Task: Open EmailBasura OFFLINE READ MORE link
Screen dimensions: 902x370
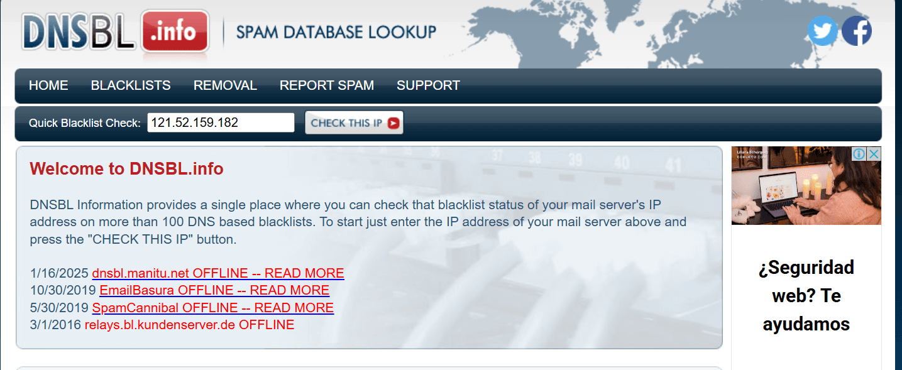Action: pos(214,290)
